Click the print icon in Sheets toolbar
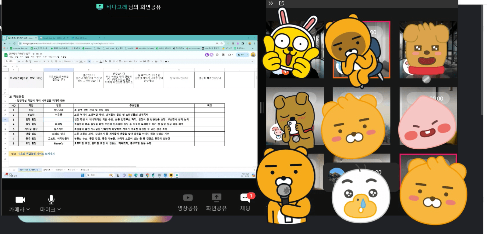This screenshot has height=234, width=487. [26, 61]
